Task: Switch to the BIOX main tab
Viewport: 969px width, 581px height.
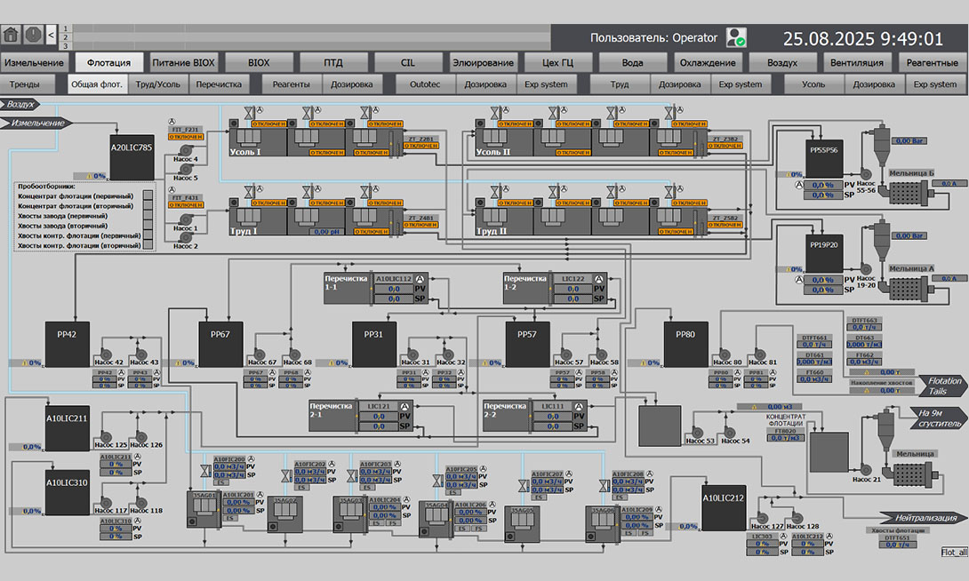Action: point(259,62)
